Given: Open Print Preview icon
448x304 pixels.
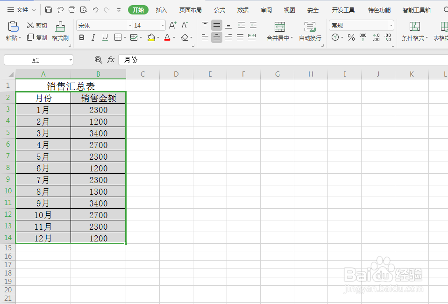Looking at the screenshot, I should point(84,10).
